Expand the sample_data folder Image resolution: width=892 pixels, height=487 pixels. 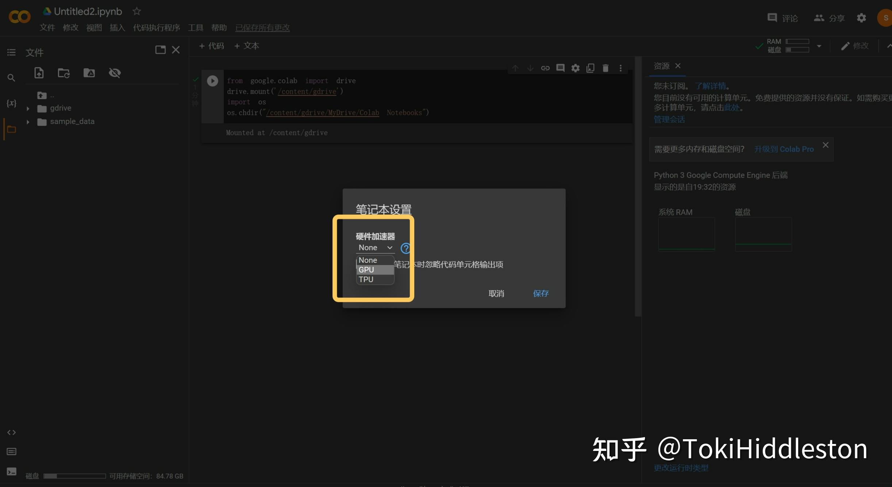click(28, 121)
